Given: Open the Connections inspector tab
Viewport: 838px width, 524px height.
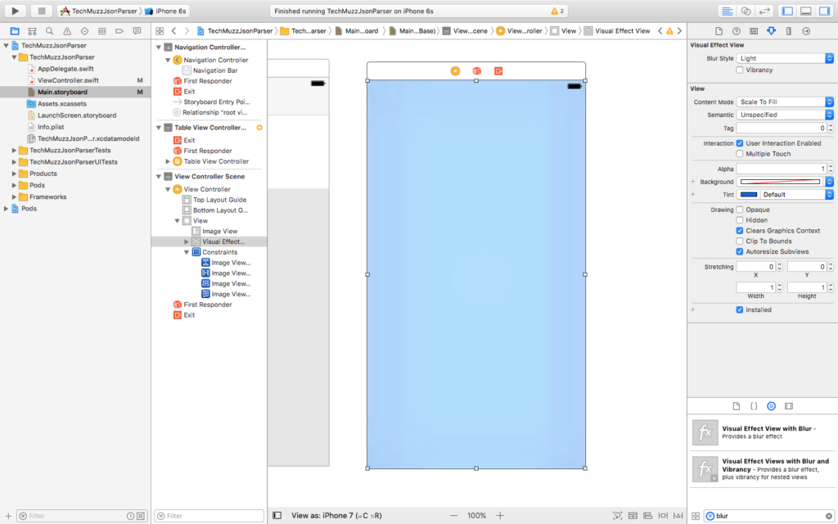Looking at the screenshot, I should point(806,31).
